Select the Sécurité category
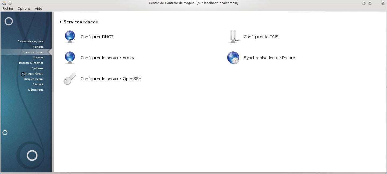 [38, 84]
